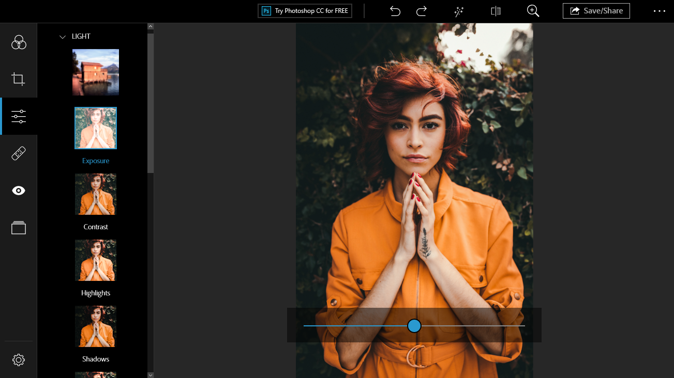Select the Shadows adjustment thumbnail
The width and height of the screenshot is (674, 378).
(95, 326)
